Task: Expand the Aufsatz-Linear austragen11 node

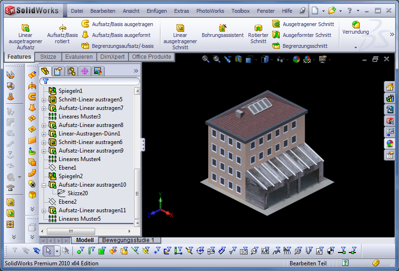Action: pos(44,210)
